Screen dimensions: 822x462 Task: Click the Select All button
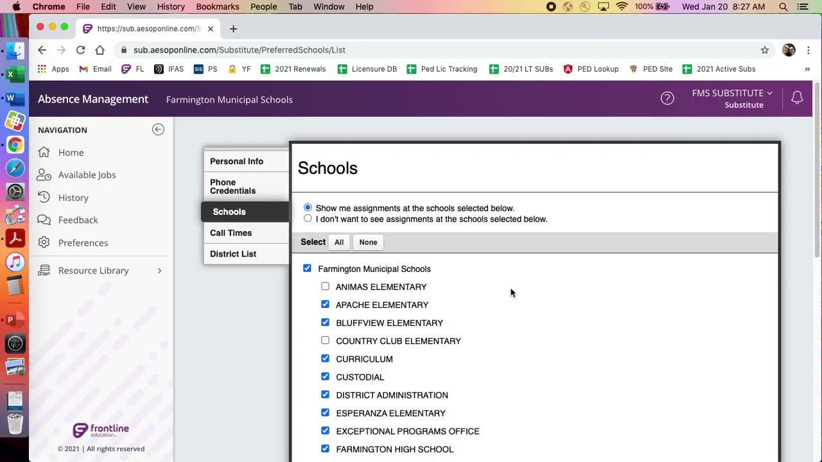click(x=339, y=242)
